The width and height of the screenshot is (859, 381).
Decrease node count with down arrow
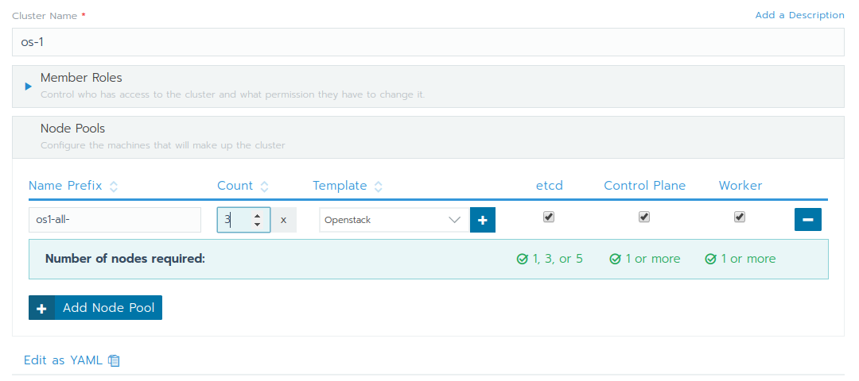[257, 224]
